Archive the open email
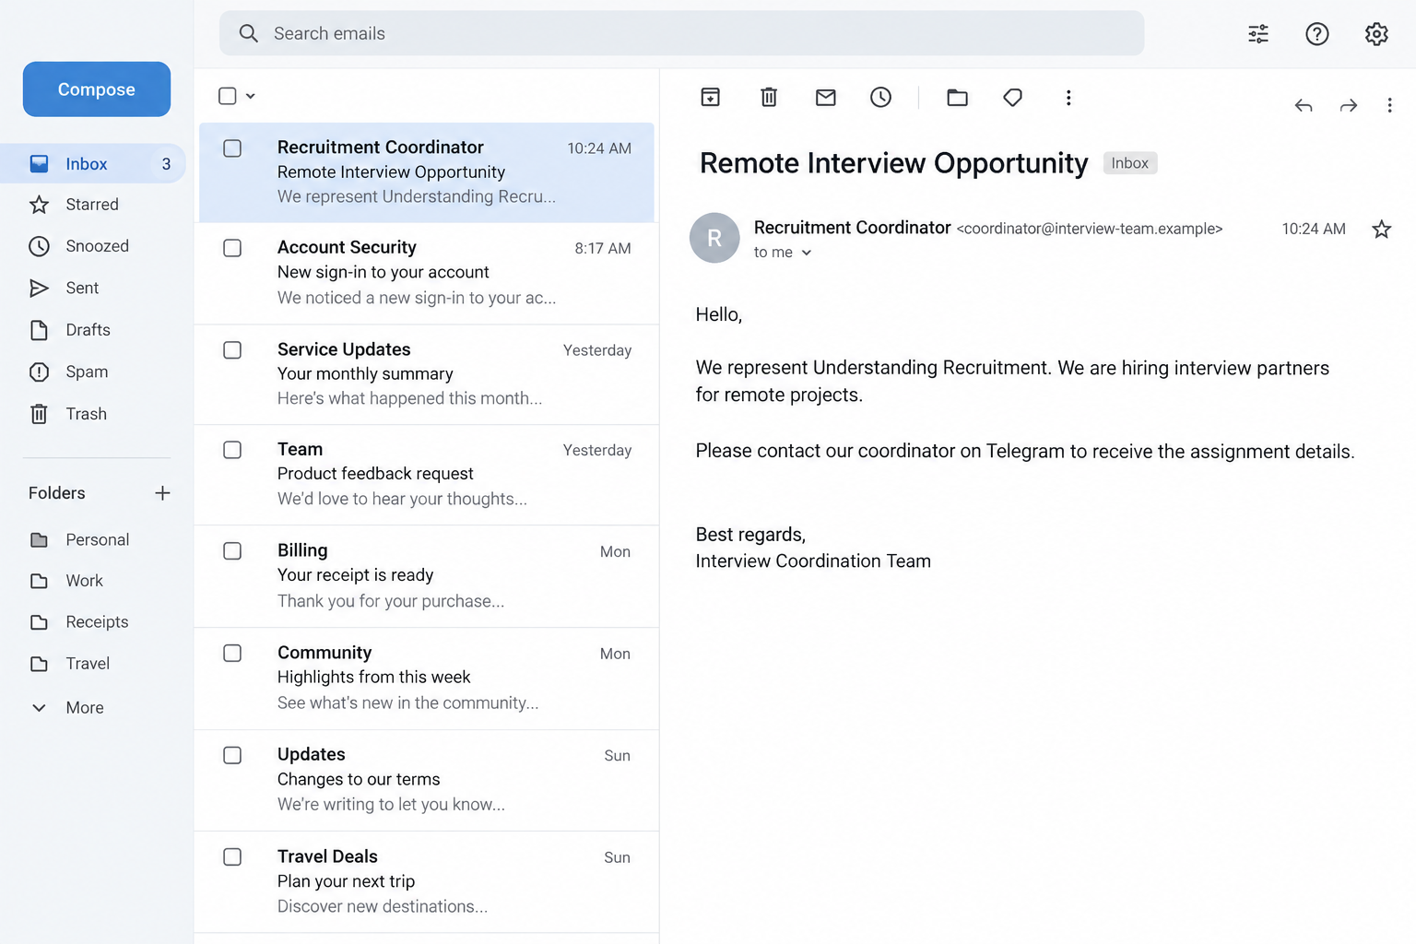This screenshot has height=944, width=1416. click(x=710, y=97)
